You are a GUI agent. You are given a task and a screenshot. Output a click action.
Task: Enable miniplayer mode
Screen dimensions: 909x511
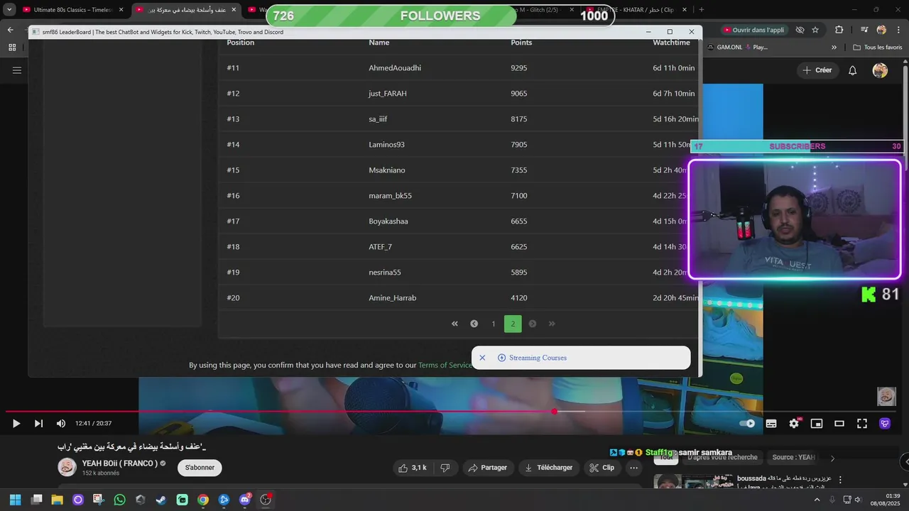click(x=817, y=424)
